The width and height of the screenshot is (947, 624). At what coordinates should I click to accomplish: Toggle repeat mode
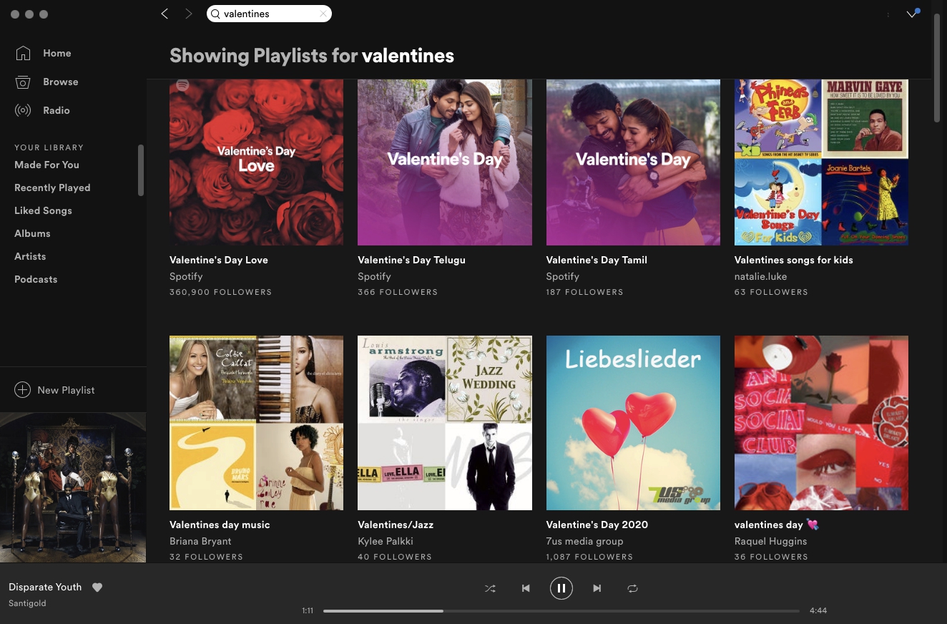pos(633,588)
